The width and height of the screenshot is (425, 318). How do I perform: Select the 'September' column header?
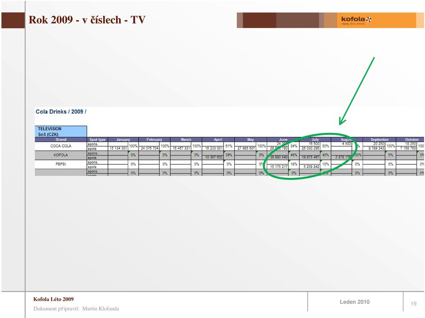tap(379, 140)
